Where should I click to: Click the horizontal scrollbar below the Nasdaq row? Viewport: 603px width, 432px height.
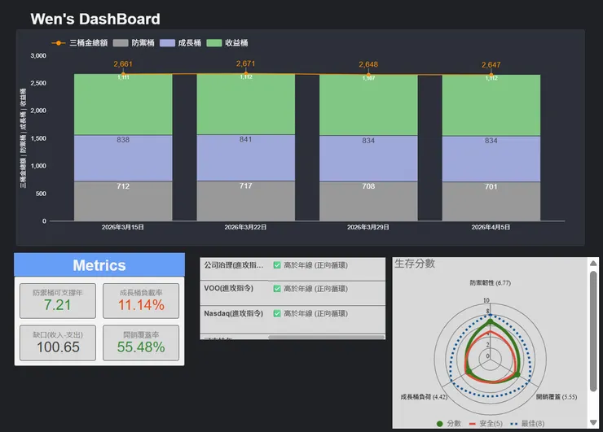point(326,337)
